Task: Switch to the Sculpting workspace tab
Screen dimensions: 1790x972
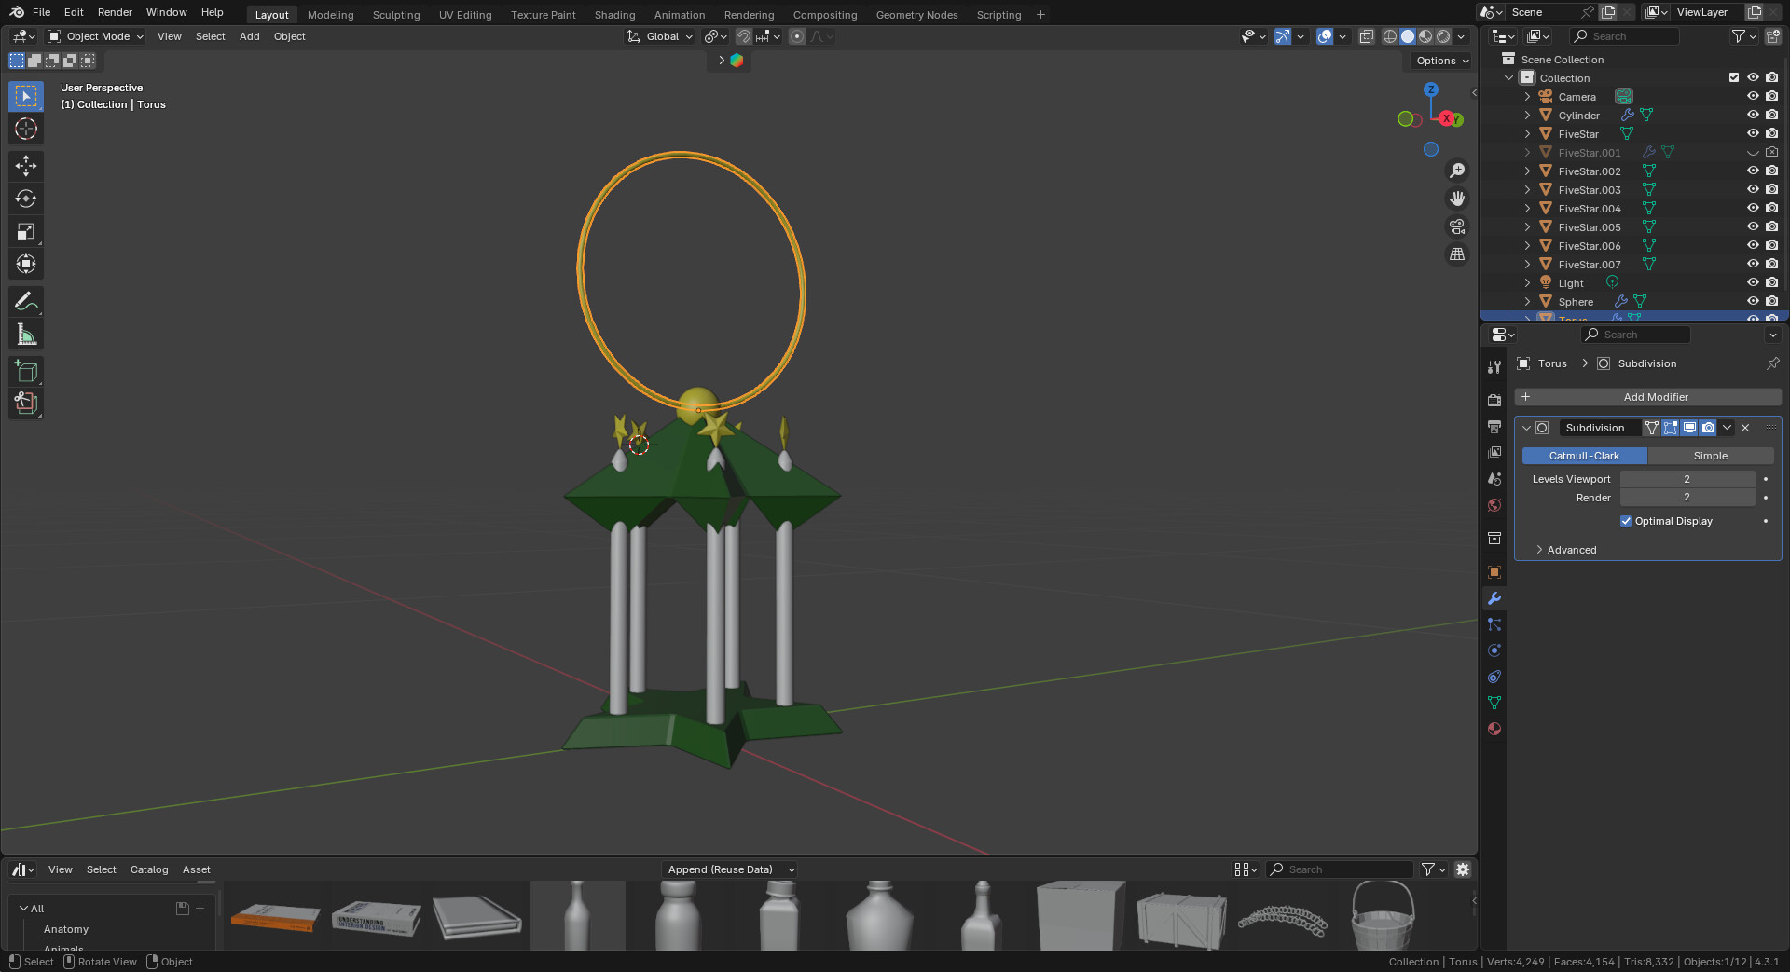Action: [395, 15]
